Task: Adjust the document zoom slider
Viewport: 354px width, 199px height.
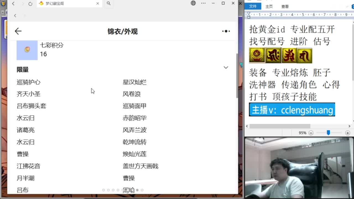Action: (x=328, y=133)
